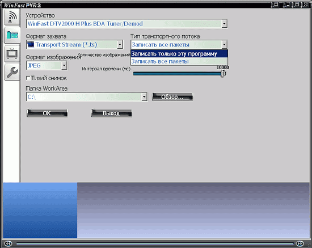312x248 pixels.
Task: Enable the Тихий снимок checkbox
Action: pyautogui.click(x=28, y=78)
